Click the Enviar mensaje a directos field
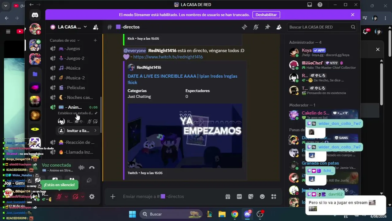The height and width of the screenshot is (221, 392). 172,196
